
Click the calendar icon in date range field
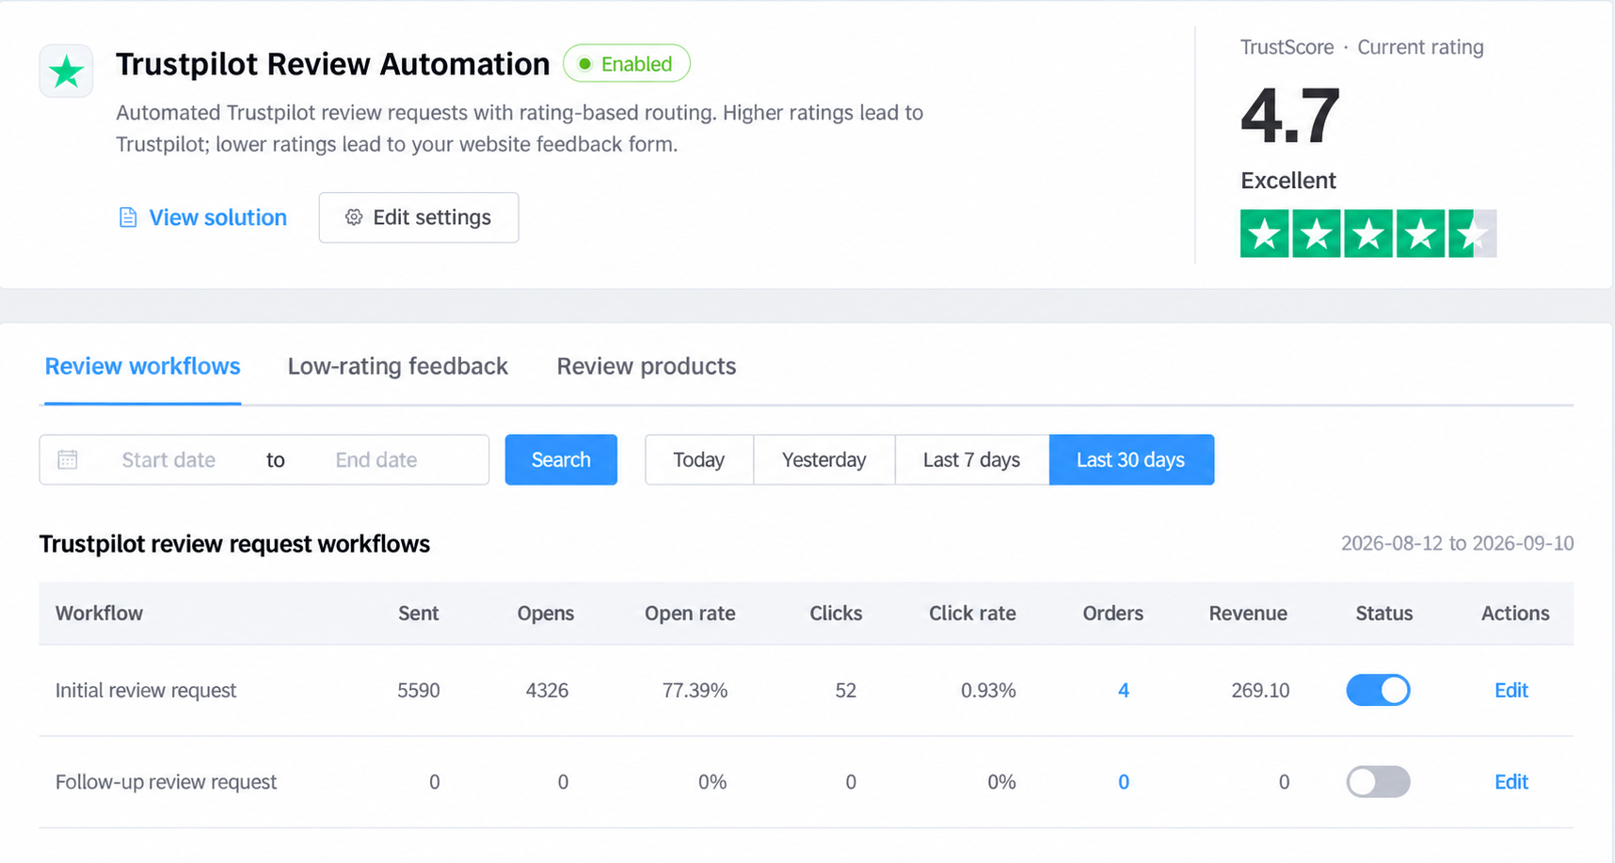click(68, 459)
